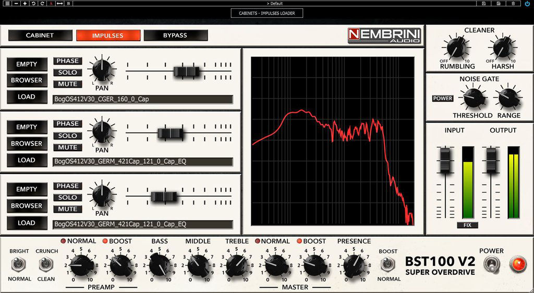
Task: Click the trash delete-preset icon
Action: click(513, 4)
